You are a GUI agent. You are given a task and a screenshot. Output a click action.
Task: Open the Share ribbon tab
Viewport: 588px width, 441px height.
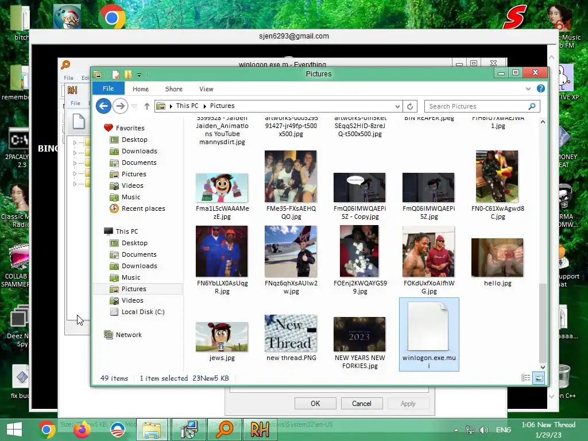(x=173, y=89)
